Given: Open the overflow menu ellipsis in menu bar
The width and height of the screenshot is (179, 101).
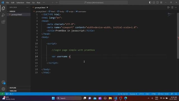Looking at the screenshot, I should [44, 3].
